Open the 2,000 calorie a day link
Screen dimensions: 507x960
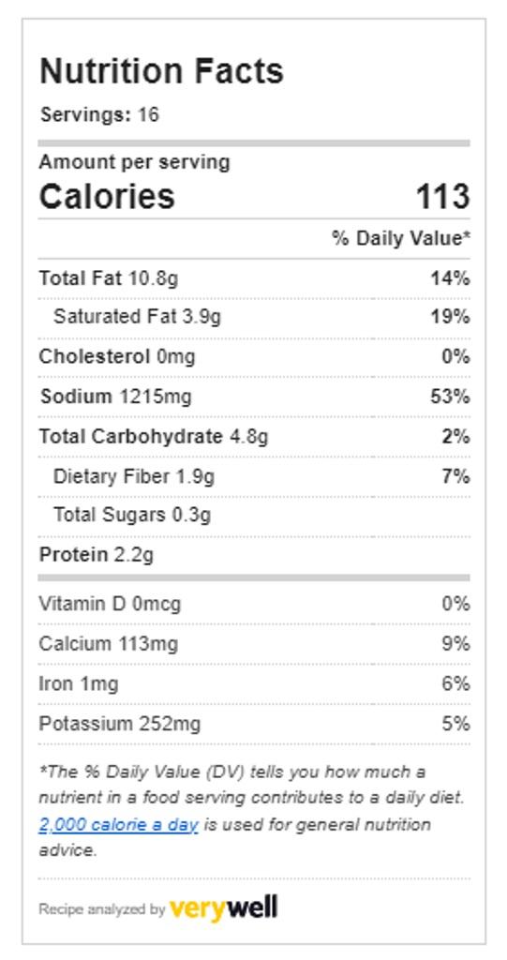point(118,825)
